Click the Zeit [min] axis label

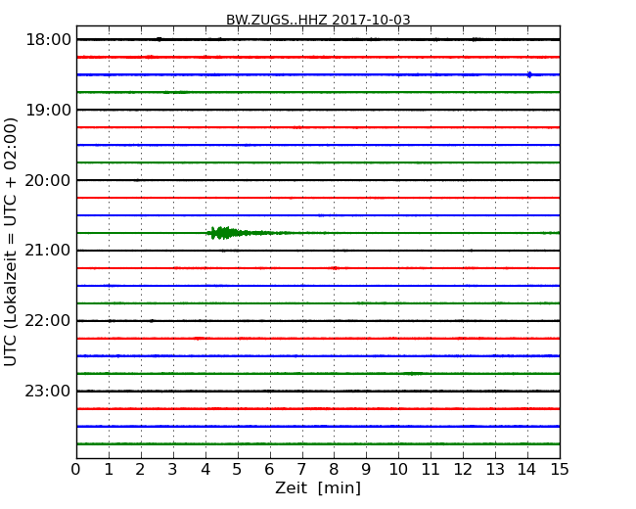318,487
